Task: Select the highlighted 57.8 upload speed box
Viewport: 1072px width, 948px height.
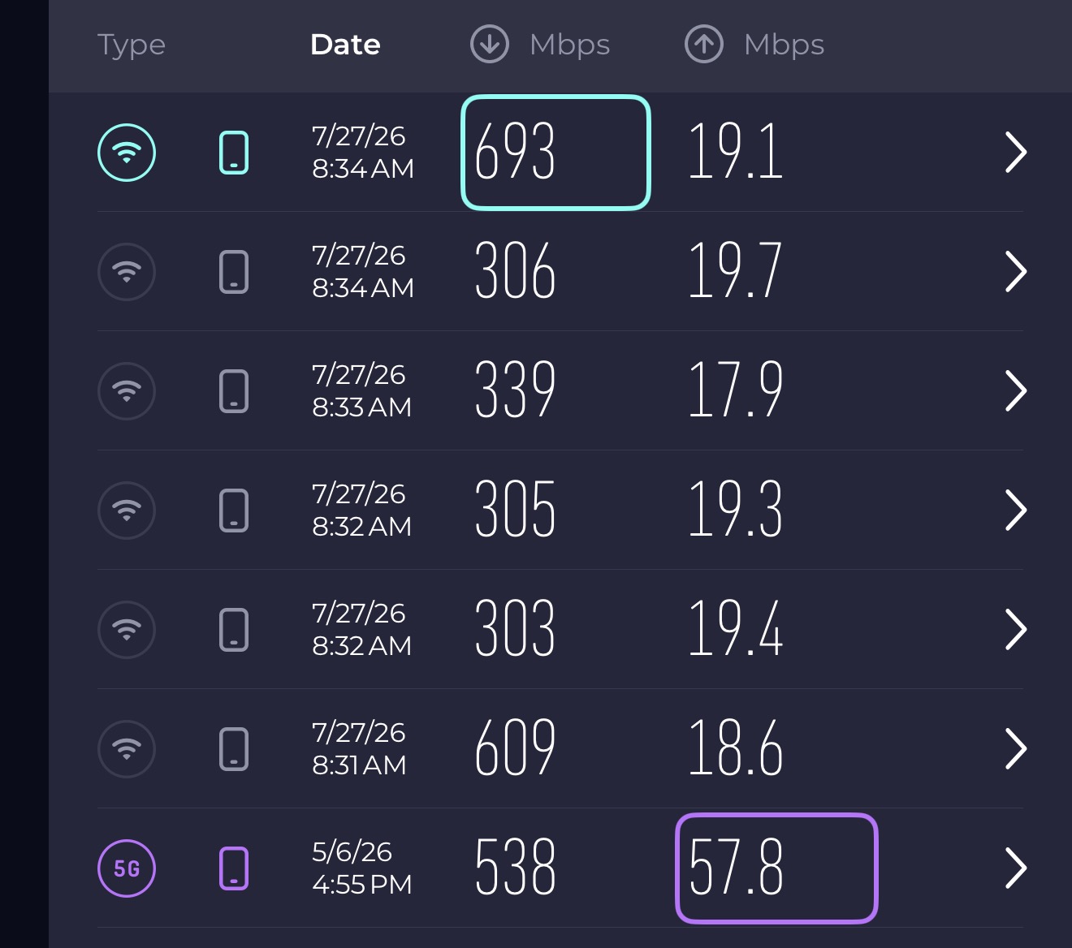Action: (776, 868)
